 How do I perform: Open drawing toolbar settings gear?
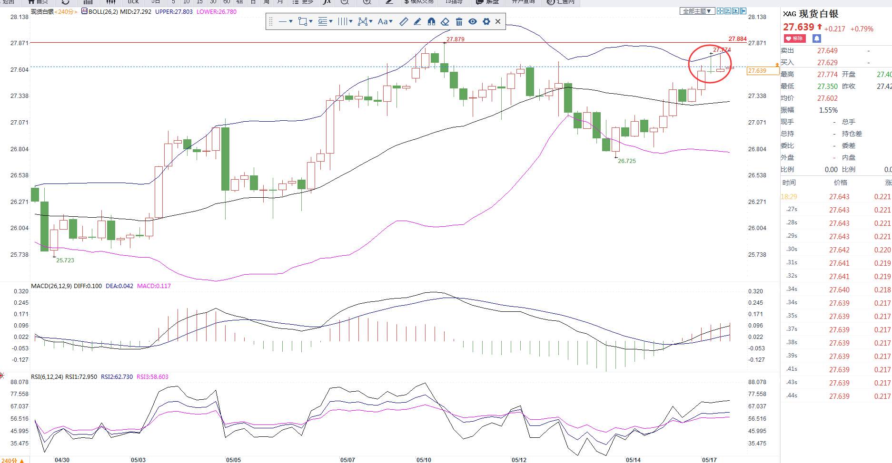(x=486, y=21)
